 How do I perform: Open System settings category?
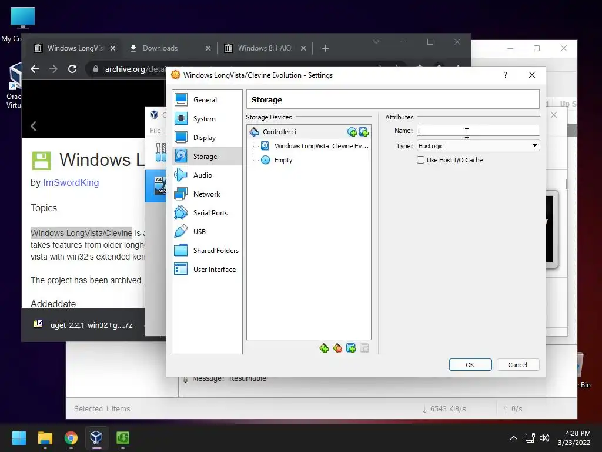[x=207, y=119]
